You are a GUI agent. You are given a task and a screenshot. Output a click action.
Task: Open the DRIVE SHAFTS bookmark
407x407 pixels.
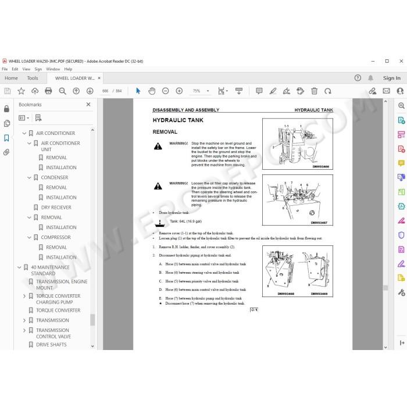coord(51,345)
